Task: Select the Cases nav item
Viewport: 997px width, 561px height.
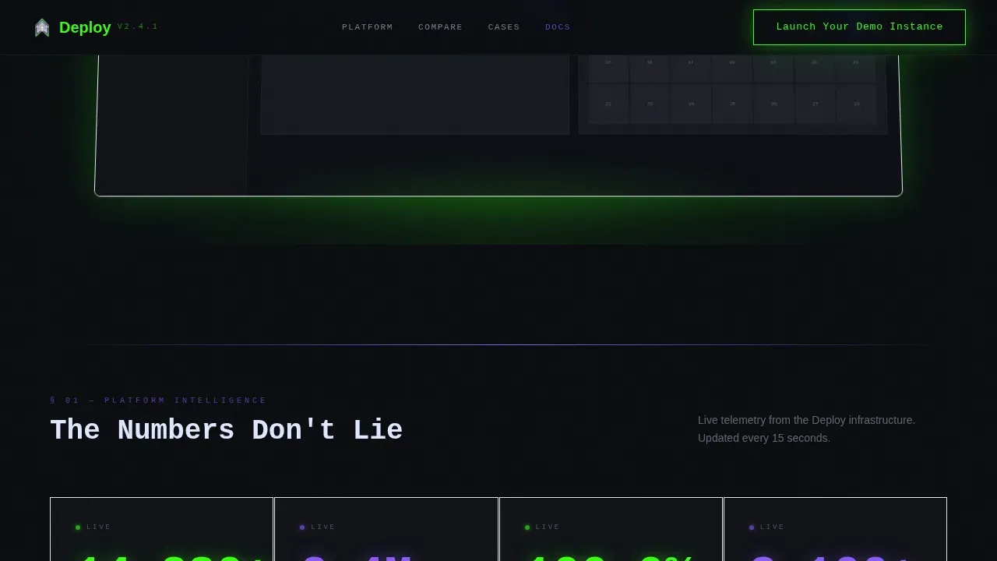Action: tap(504, 27)
